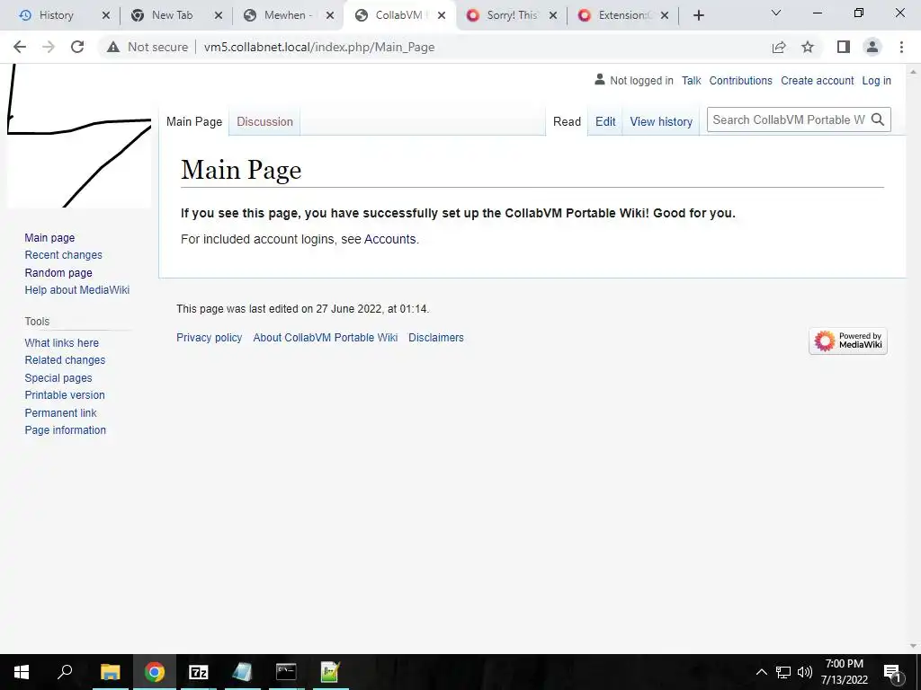Click the wiki logo image
Screen dimensions: 921x690
79,137
